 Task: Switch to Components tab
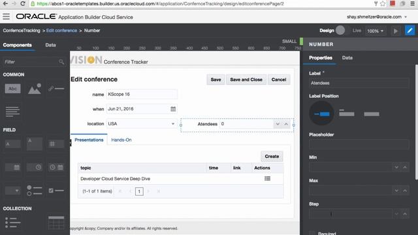18,45
